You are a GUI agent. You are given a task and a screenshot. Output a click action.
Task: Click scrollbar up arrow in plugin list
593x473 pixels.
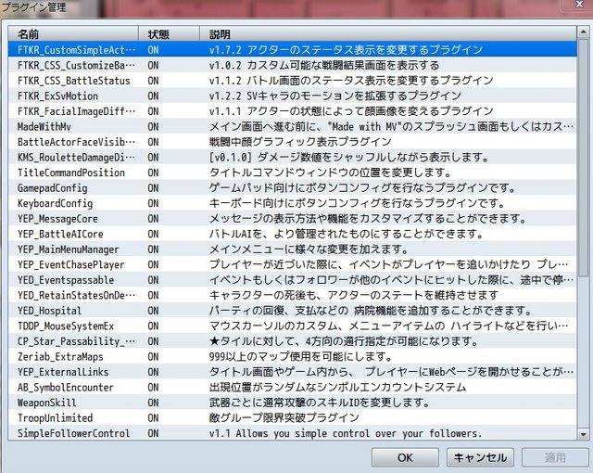[x=583, y=32]
